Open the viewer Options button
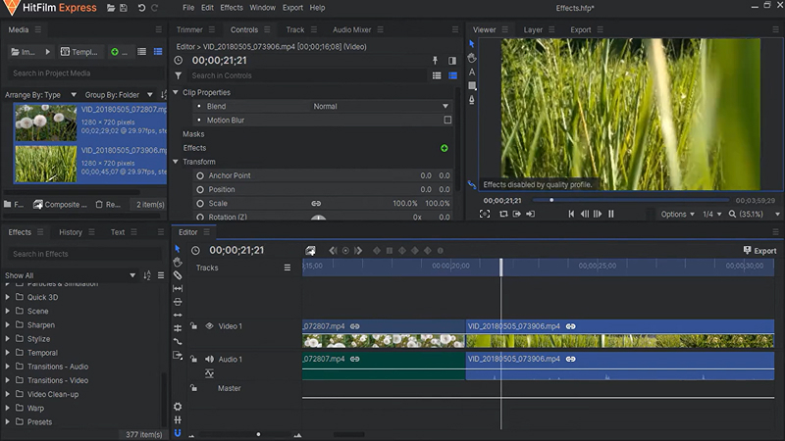 point(677,214)
